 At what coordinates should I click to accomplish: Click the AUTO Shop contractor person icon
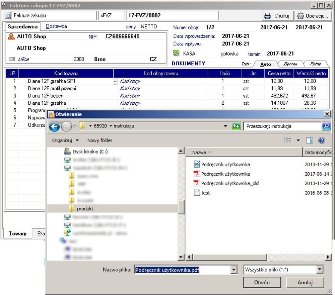[11, 36]
